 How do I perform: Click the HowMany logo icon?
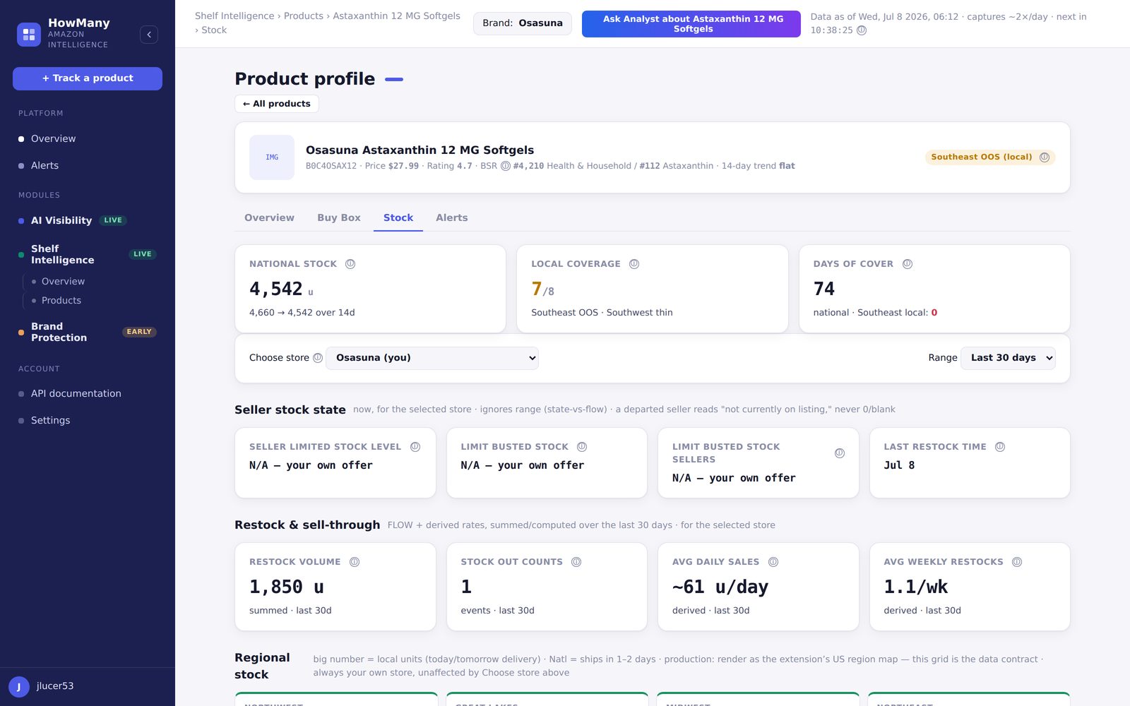click(29, 34)
